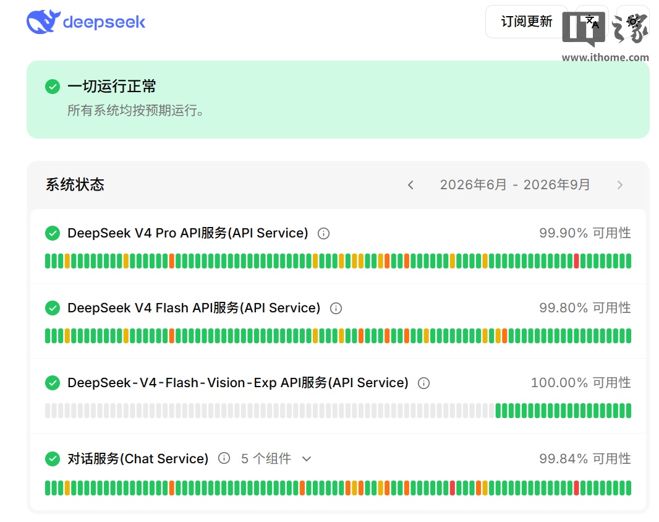Expand the 5 个组件 chevron

pos(307,459)
